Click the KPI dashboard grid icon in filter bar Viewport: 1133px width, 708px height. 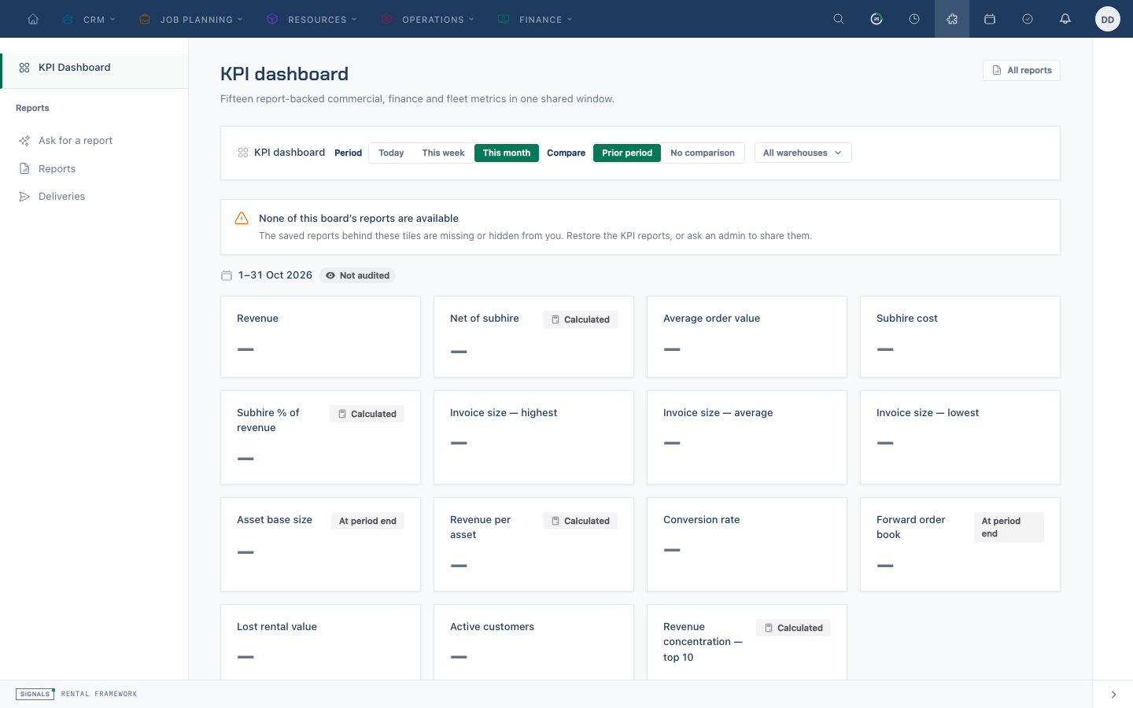243,153
